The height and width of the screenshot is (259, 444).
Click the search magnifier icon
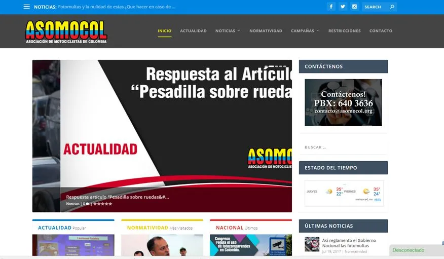392,7
